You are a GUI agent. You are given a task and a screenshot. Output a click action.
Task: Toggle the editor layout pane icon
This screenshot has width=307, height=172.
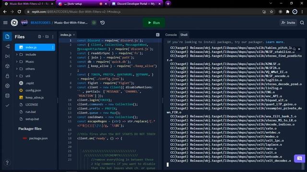[158, 35]
